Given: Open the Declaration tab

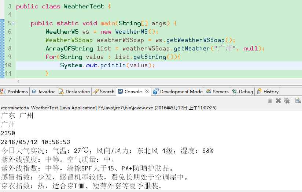Looking at the screenshot, I should [74, 91].
